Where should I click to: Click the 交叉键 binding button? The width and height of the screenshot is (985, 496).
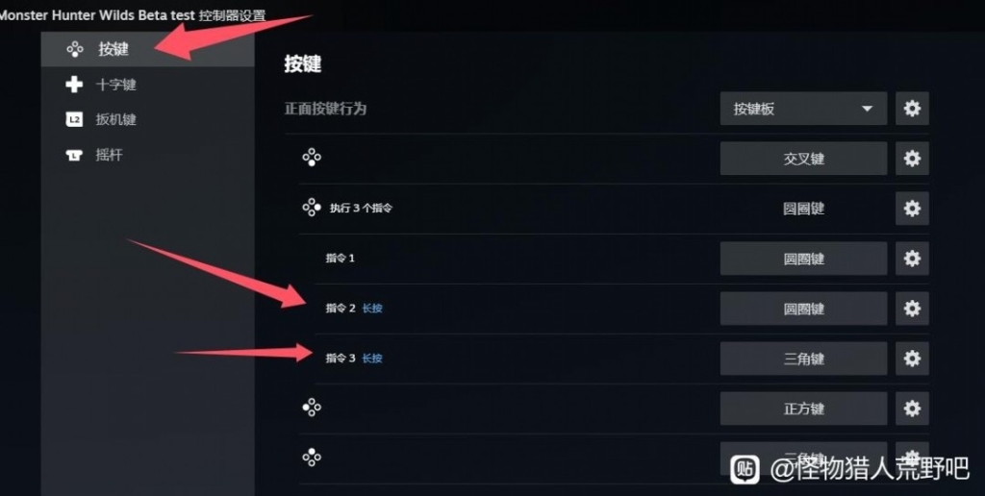pyautogui.click(x=803, y=159)
